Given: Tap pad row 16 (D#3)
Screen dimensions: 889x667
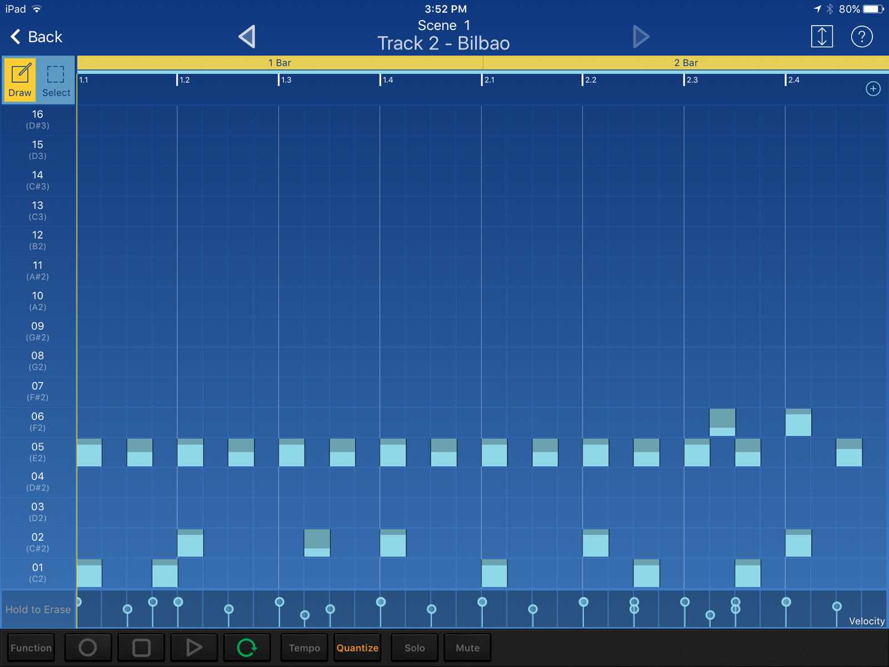Looking at the screenshot, I should pos(38,120).
